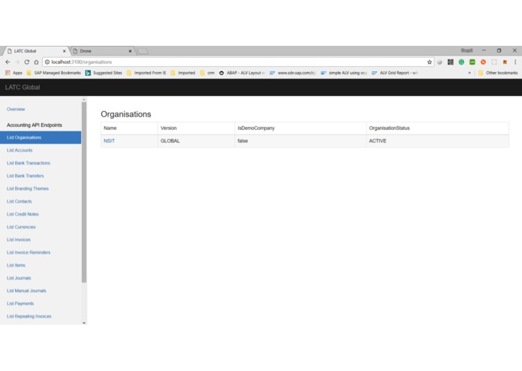
Task: Open List Bank Transactions
Action: (x=29, y=163)
